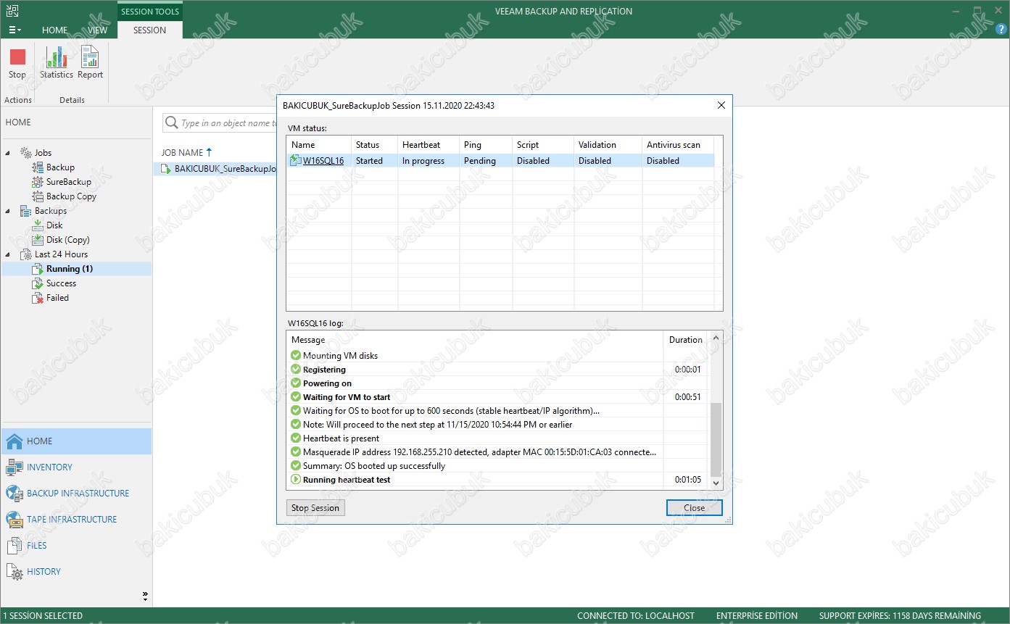The width and height of the screenshot is (1010, 624).
Task: Switch to the VIEW ribbon tab
Action: [98, 30]
